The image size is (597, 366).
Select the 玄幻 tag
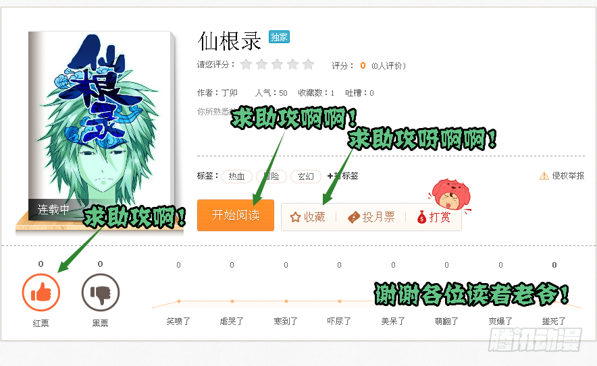coord(306,177)
